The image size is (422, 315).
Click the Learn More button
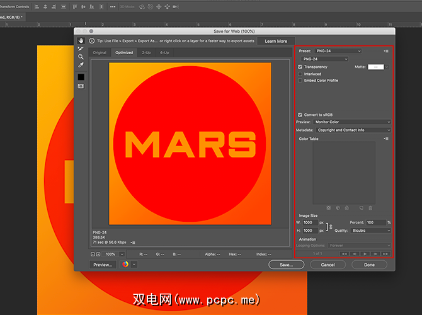pos(276,41)
